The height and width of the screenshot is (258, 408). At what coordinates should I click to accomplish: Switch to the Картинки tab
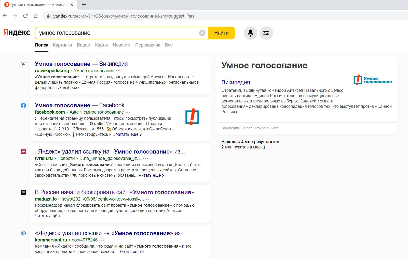tap(62, 45)
